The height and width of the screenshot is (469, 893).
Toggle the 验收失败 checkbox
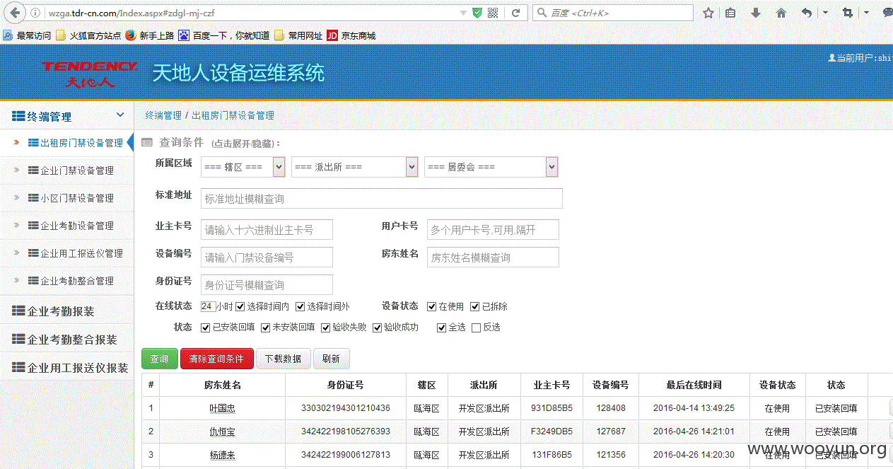326,328
